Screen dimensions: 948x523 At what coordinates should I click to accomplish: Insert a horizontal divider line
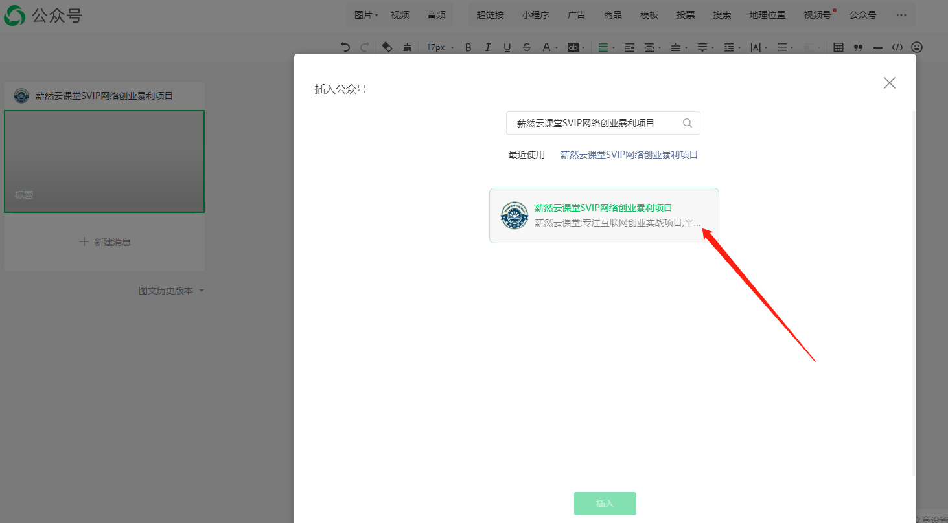tap(878, 47)
